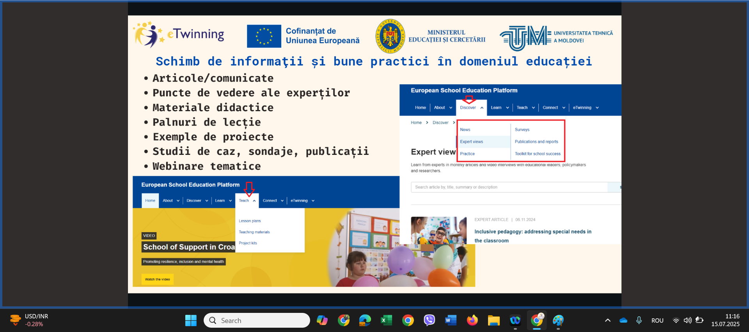
Task: Open Firefox browser from the taskbar
Action: tap(472, 320)
